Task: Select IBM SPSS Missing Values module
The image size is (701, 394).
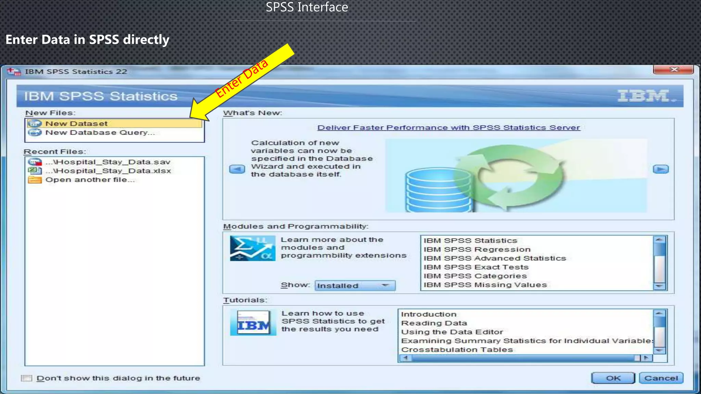Action: click(x=485, y=285)
